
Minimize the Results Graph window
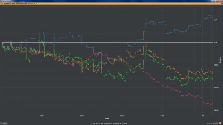[x=212, y=1]
